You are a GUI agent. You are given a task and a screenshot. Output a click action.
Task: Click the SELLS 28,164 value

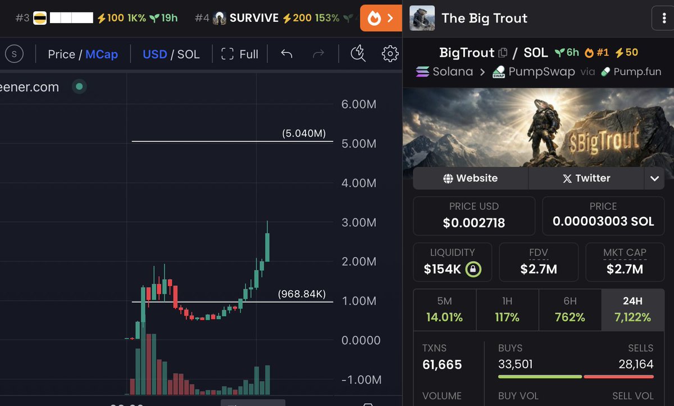click(636, 364)
